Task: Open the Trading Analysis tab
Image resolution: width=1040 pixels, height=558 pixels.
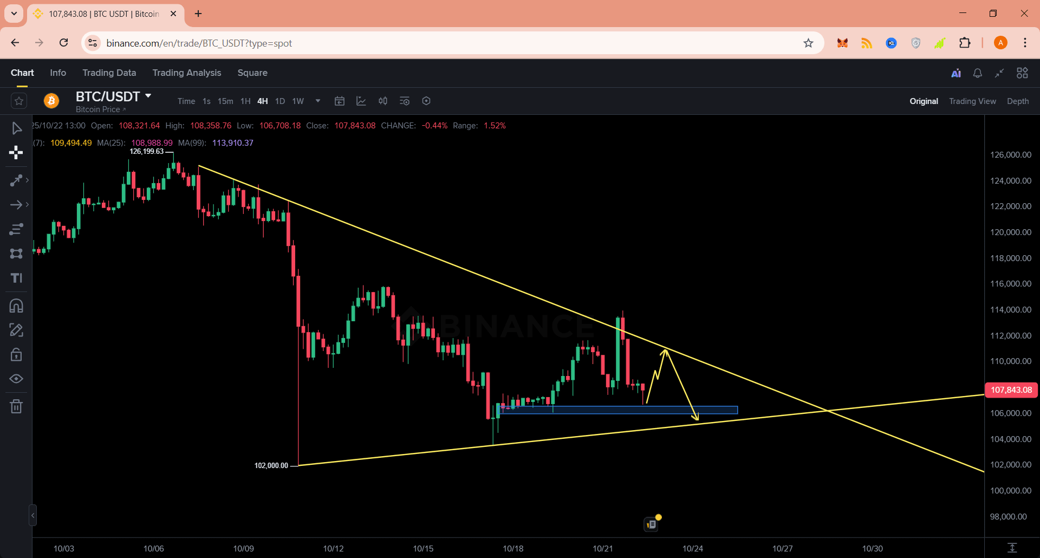Action: [187, 73]
